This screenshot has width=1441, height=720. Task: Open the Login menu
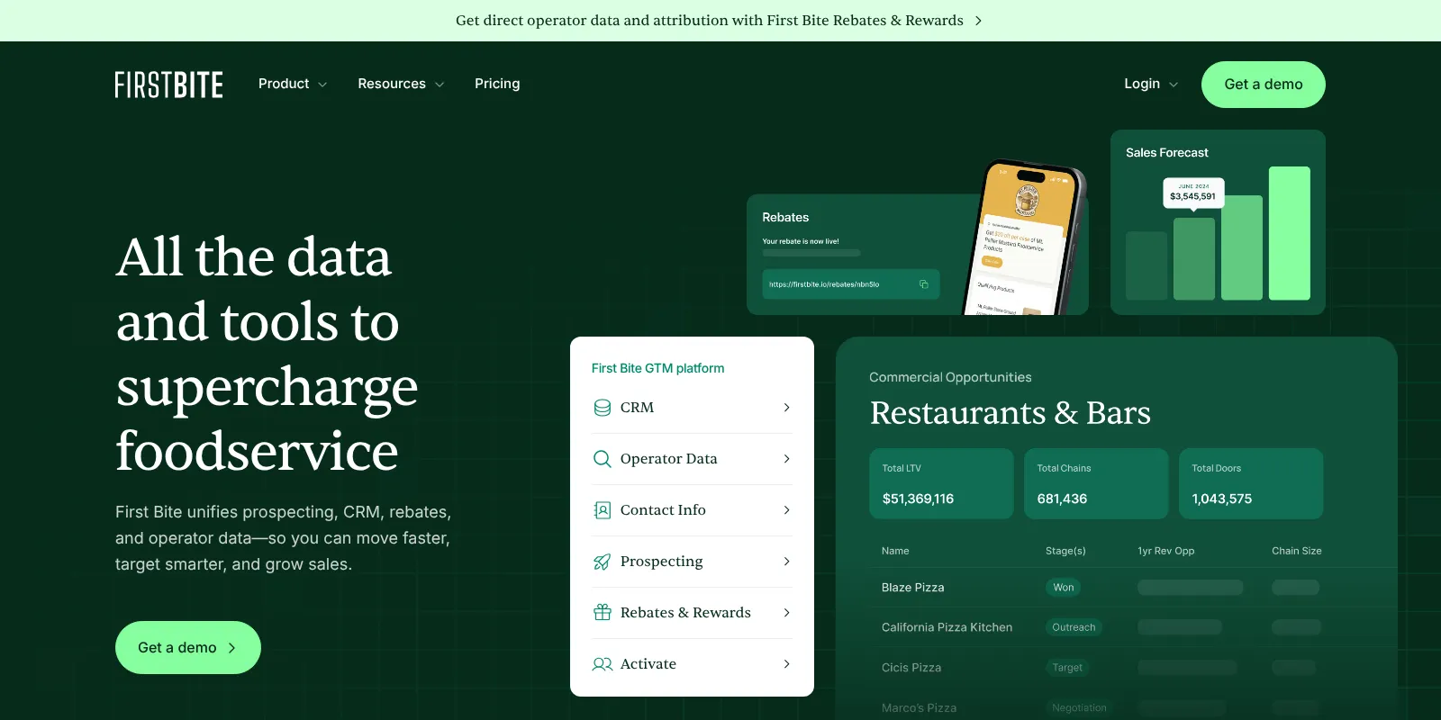click(x=1151, y=84)
